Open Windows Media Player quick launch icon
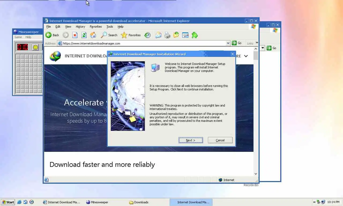Image resolution: width=343 pixels, height=206 pixels. click(32, 202)
